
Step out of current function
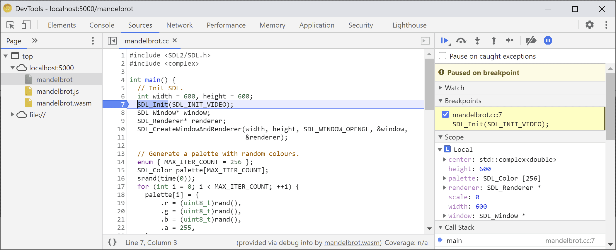coord(494,41)
